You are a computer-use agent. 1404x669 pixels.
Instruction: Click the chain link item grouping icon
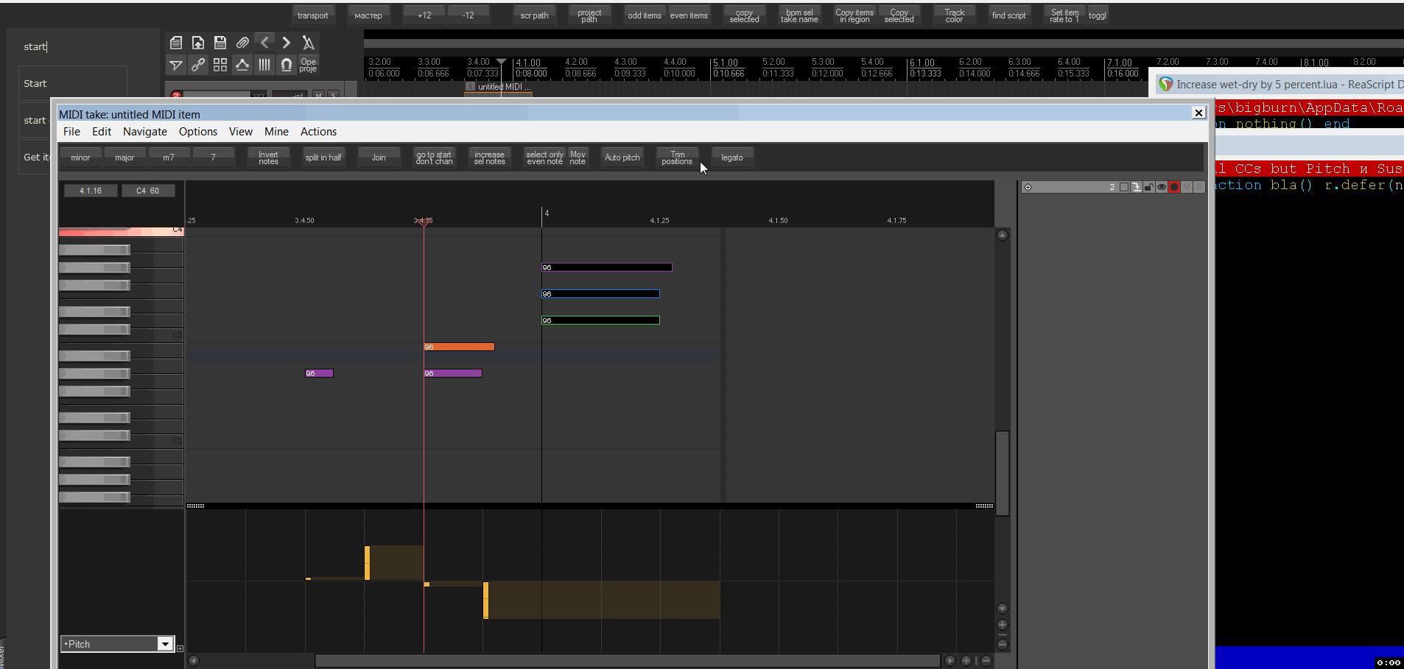198,65
